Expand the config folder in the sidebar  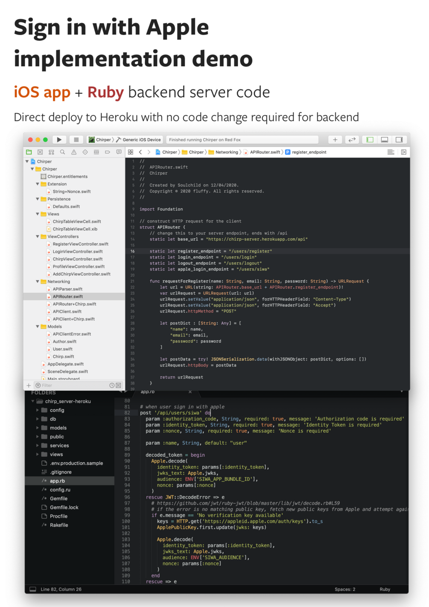click(38, 410)
